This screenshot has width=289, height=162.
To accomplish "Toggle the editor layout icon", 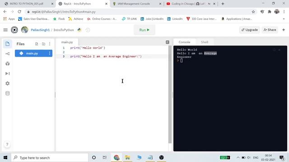I will click(168, 42).
